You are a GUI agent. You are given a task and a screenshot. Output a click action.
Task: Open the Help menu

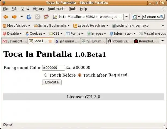[x=83, y=9]
